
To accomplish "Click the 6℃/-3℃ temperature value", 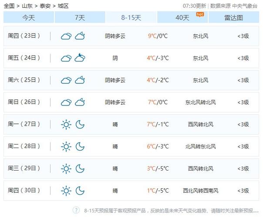I will pyautogui.click(x=158, y=146).
